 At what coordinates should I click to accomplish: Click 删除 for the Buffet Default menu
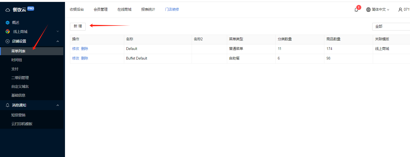tap(85, 58)
